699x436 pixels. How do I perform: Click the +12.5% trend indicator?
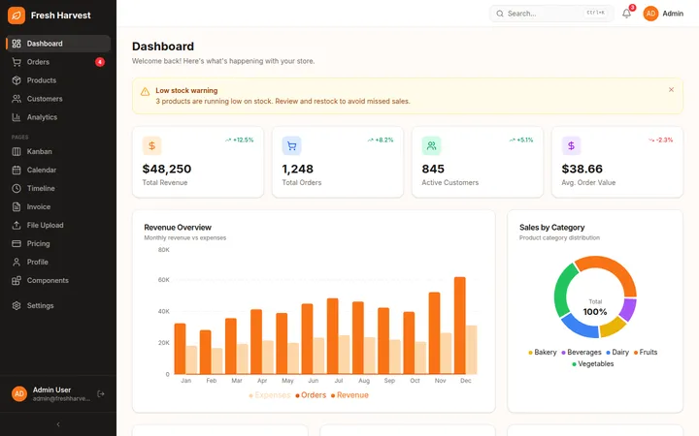pyautogui.click(x=240, y=140)
